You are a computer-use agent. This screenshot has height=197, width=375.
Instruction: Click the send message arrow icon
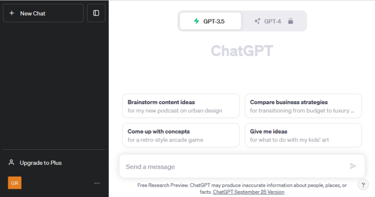[353, 166]
